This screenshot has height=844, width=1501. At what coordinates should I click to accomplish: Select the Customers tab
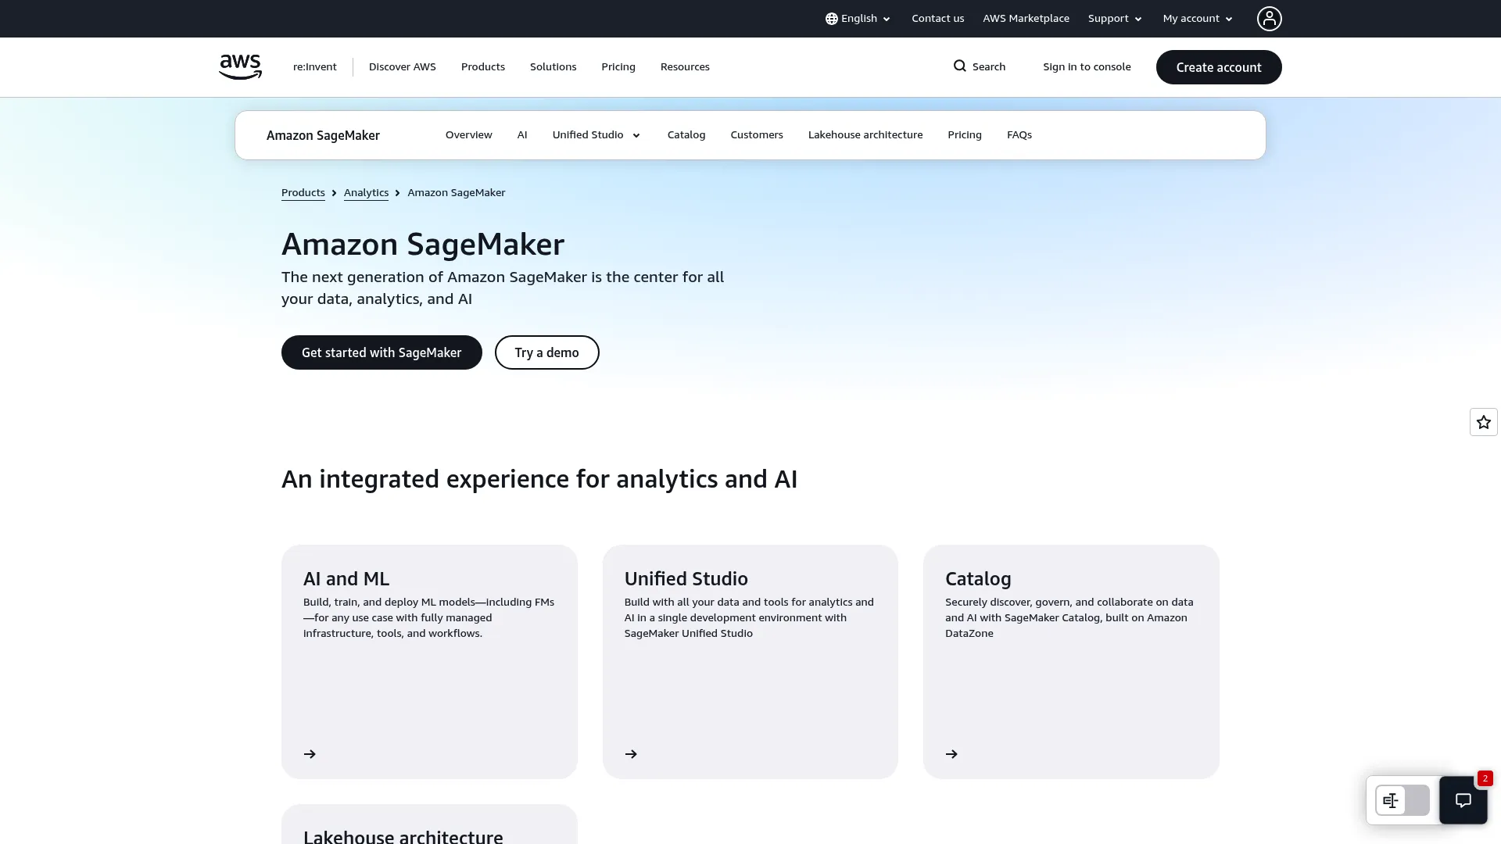[x=757, y=135]
